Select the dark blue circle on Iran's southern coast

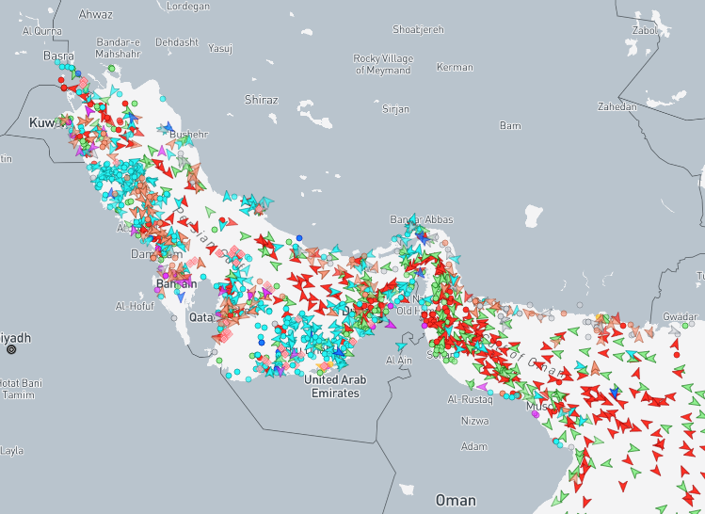coord(299,238)
